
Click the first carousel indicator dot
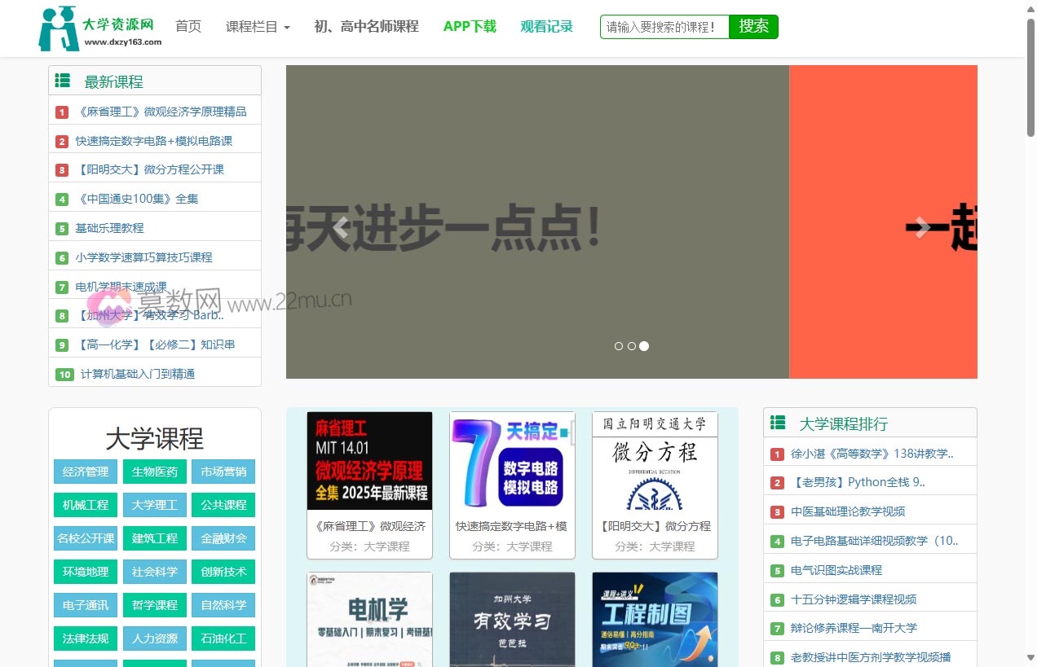point(619,346)
